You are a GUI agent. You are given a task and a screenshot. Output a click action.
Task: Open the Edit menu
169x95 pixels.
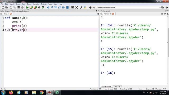point(6,4)
